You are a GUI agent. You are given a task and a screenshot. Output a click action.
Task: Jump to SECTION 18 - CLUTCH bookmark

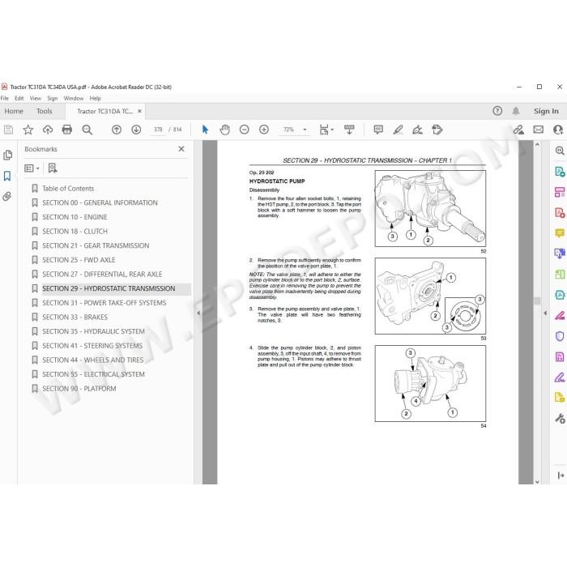pyautogui.click(x=75, y=232)
